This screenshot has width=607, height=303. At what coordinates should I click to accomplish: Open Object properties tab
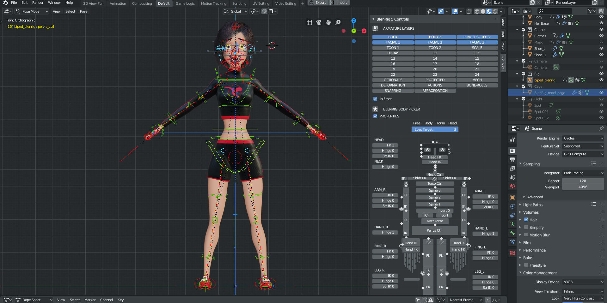click(512, 198)
